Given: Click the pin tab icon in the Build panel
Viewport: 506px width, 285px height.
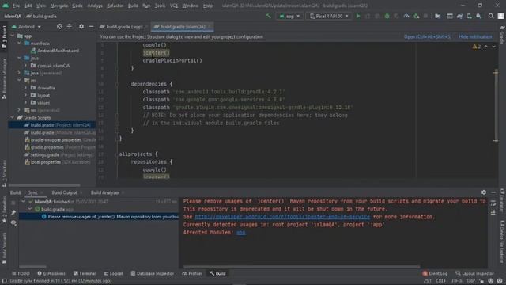Looking at the screenshot, I should [x=13, y=213].
